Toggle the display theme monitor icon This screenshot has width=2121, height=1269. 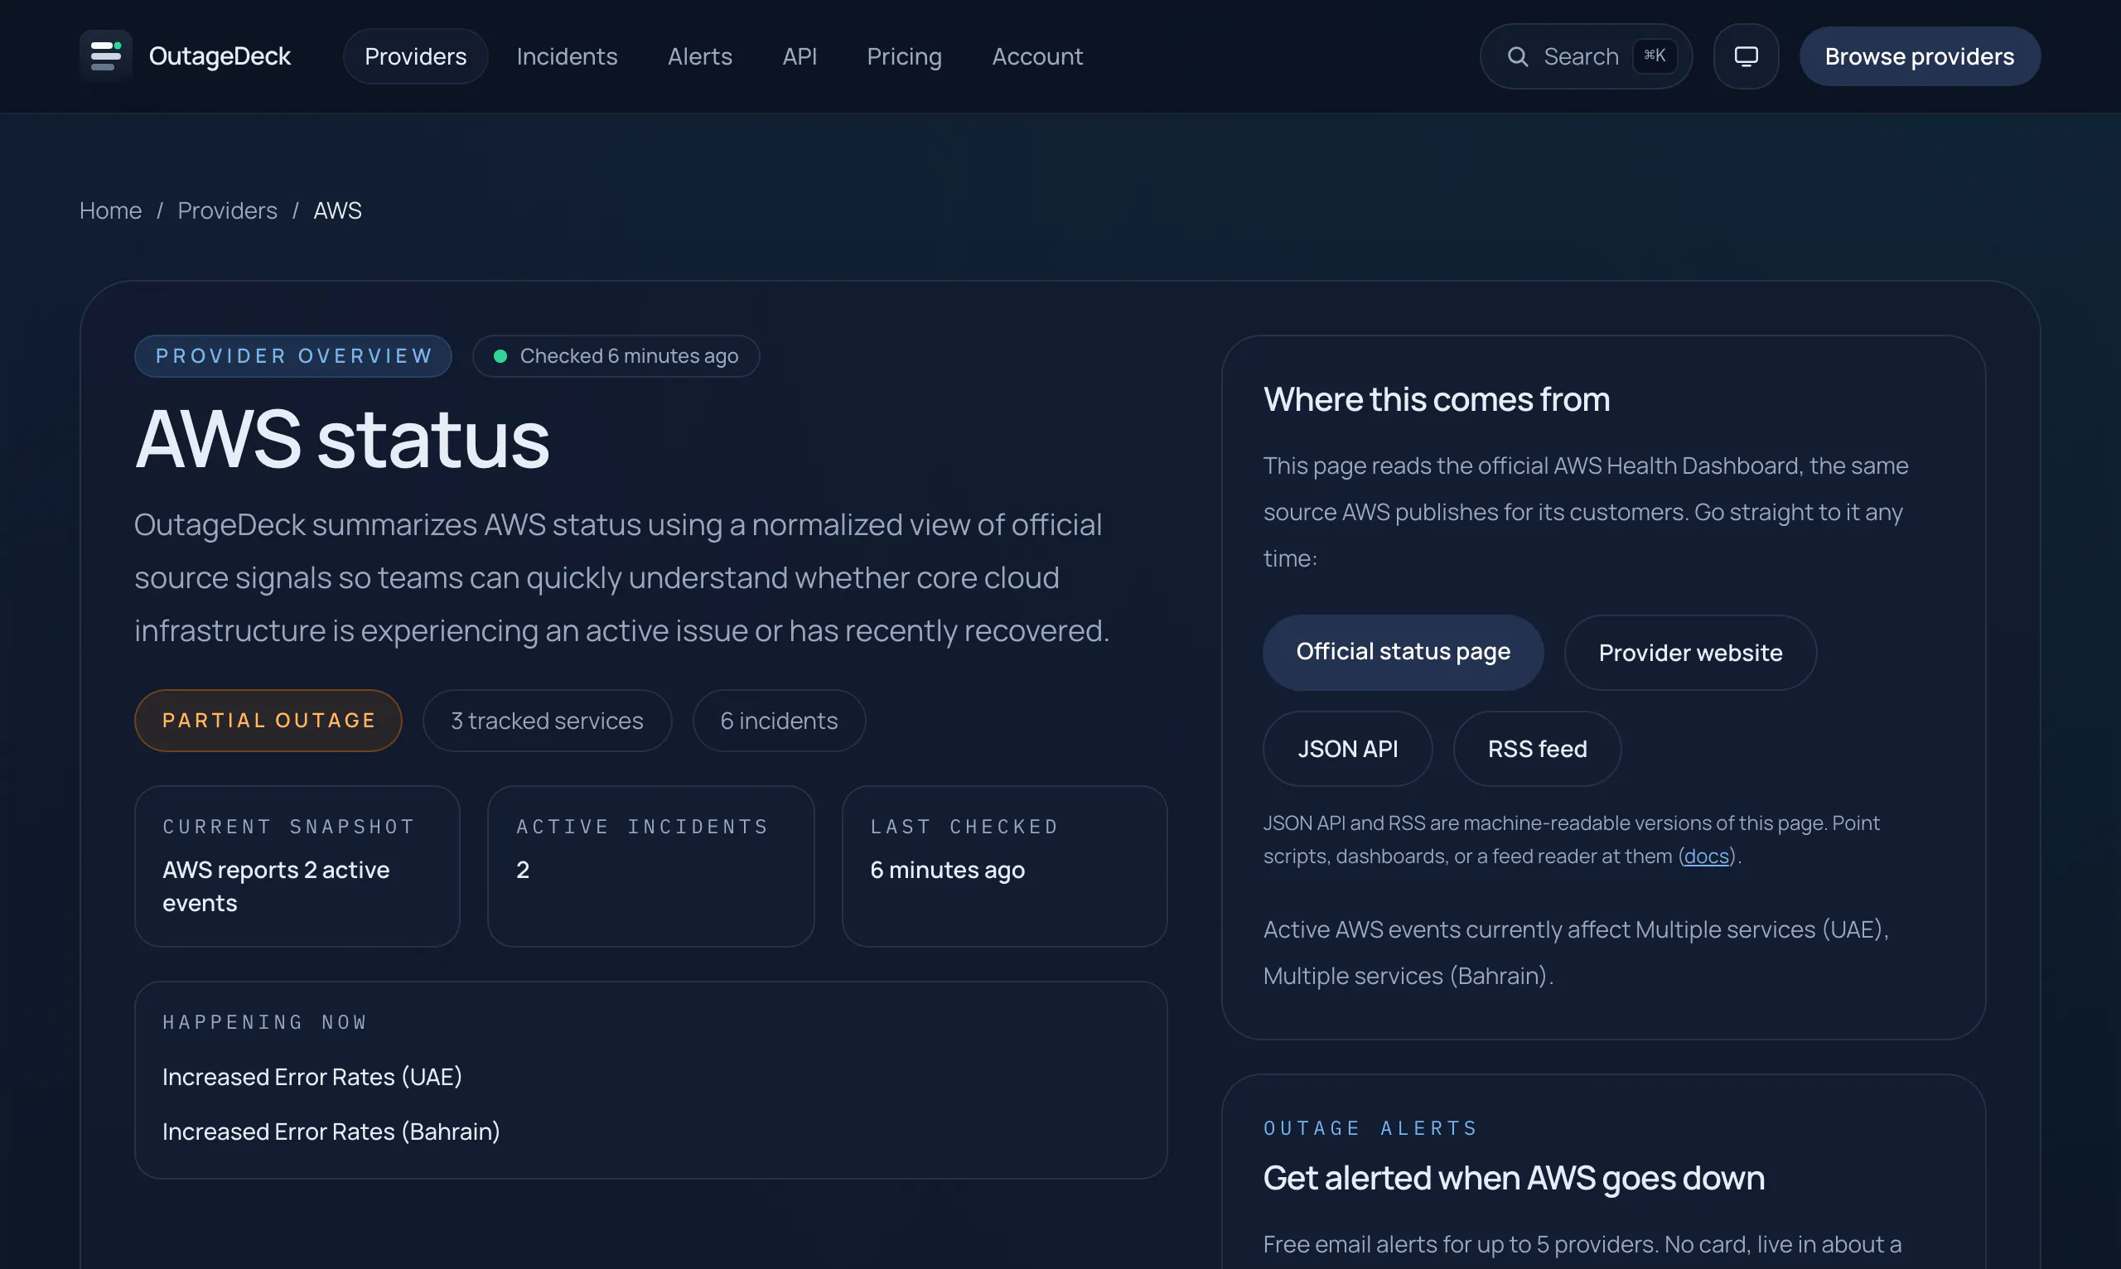pyautogui.click(x=1746, y=56)
